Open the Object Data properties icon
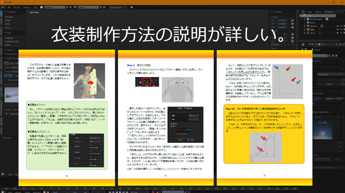The image size is (345, 193). [x=333, y=45]
